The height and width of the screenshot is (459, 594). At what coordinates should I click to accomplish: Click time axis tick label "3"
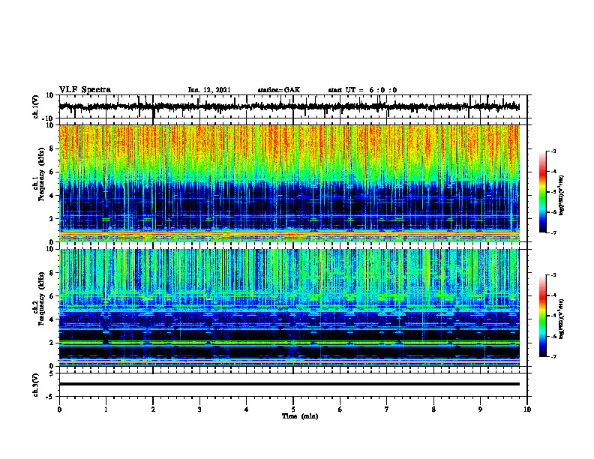[199, 409]
